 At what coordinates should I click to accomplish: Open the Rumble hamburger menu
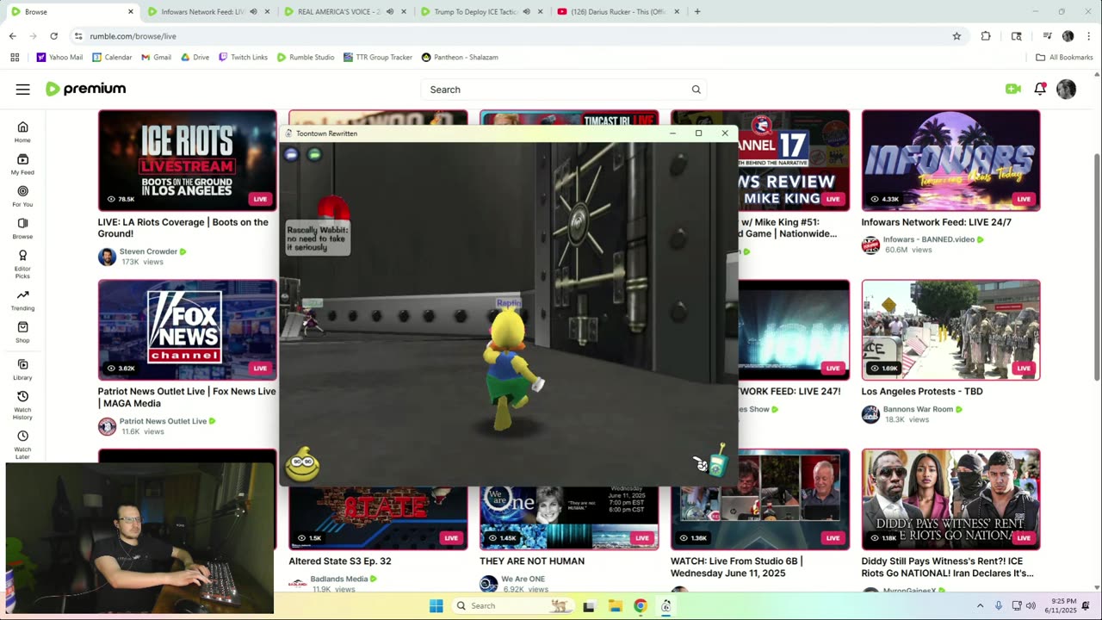pos(23,90)
